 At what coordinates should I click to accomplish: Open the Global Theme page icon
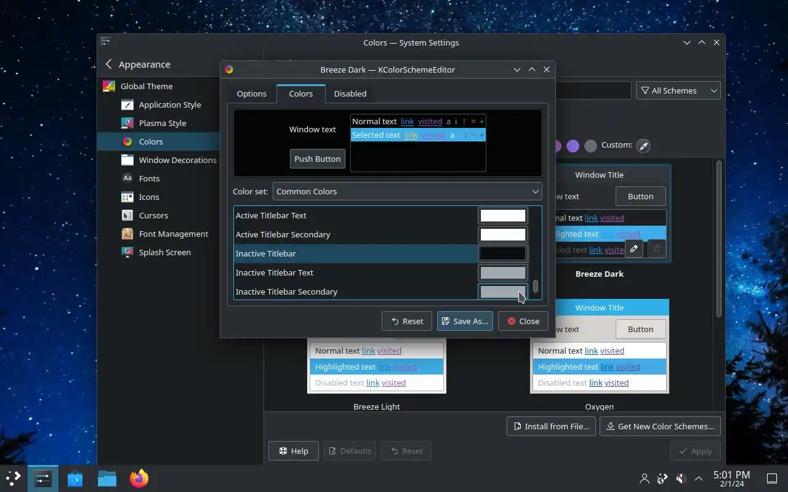coord(109,86)
